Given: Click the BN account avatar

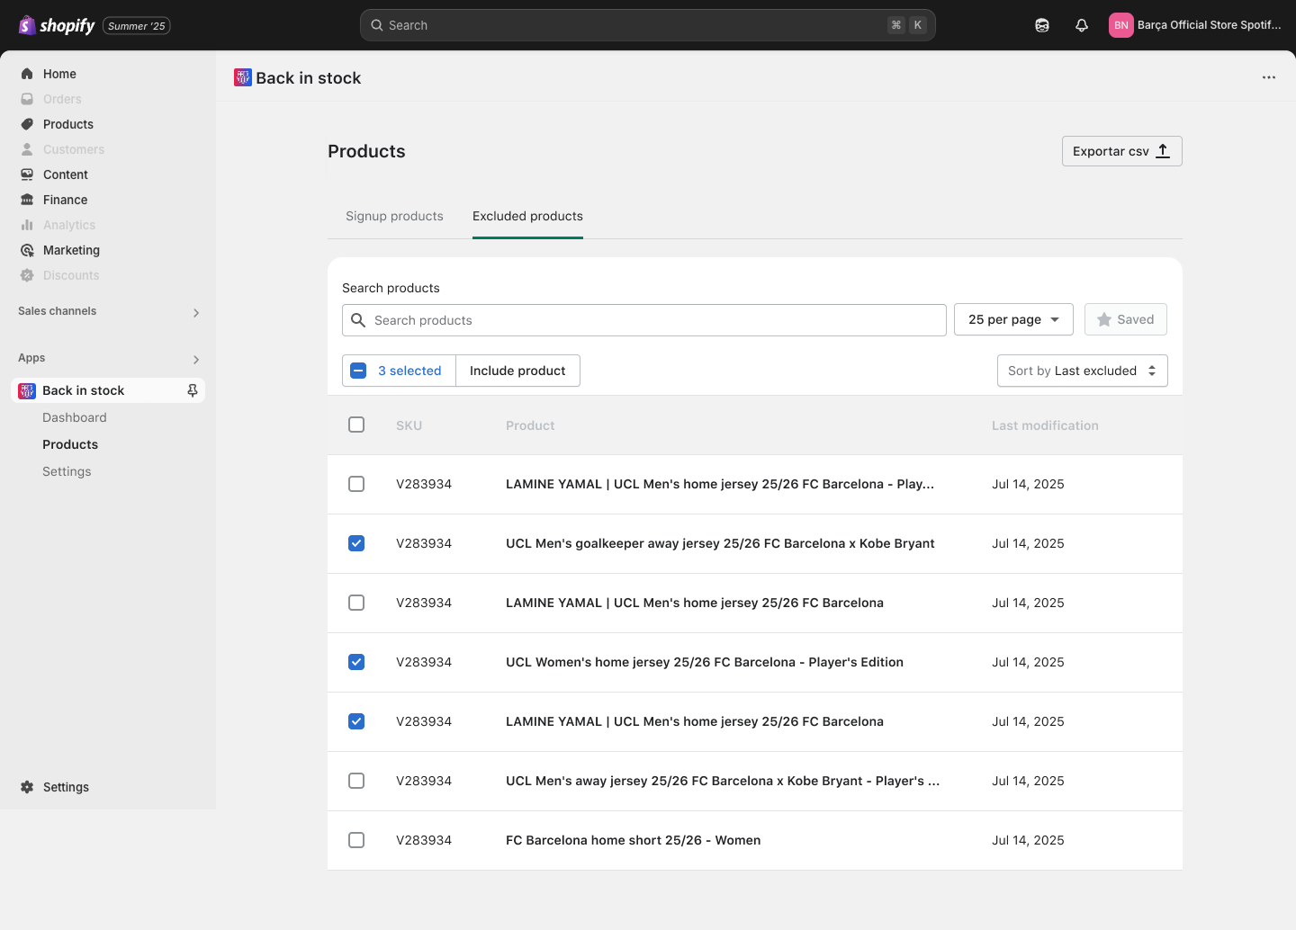Looking at the screenshot, I should click(1121, 25).
